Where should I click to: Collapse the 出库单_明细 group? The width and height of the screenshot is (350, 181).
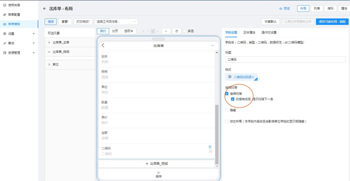[70, 52]
